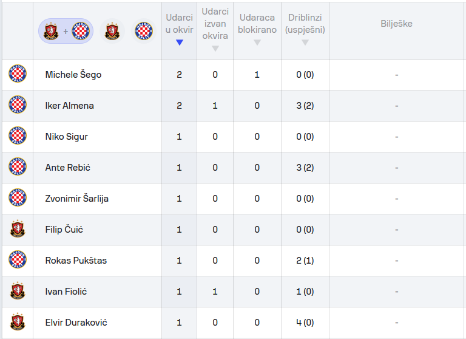Image resolution: width=466 pixels, height=339 pixels.
Task: Toggle the combined both-teams filter pill
Action: coord(66,31)
